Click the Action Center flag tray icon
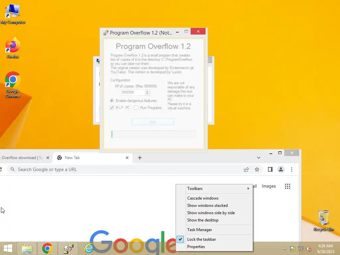This screenshot has height=255, width=340. 293,248
